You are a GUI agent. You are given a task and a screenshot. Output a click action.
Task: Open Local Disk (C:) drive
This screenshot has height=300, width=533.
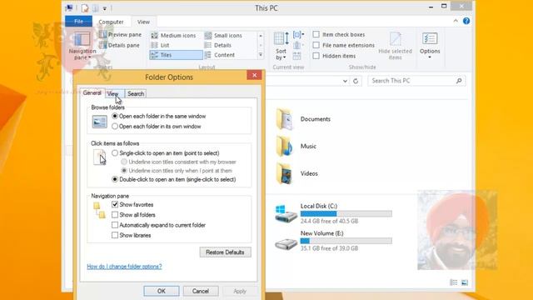tap(333, 213)
